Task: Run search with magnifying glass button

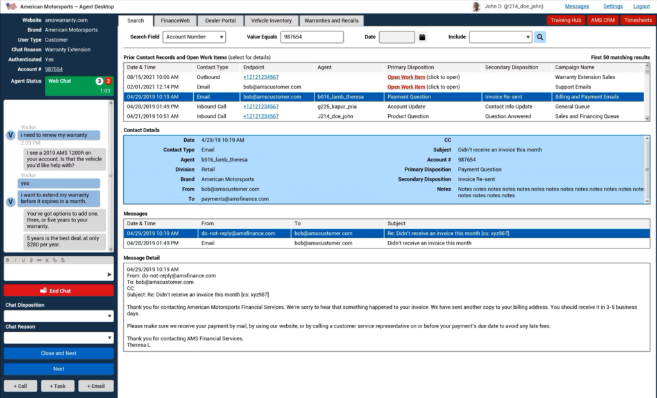Action: click(540, 37)
